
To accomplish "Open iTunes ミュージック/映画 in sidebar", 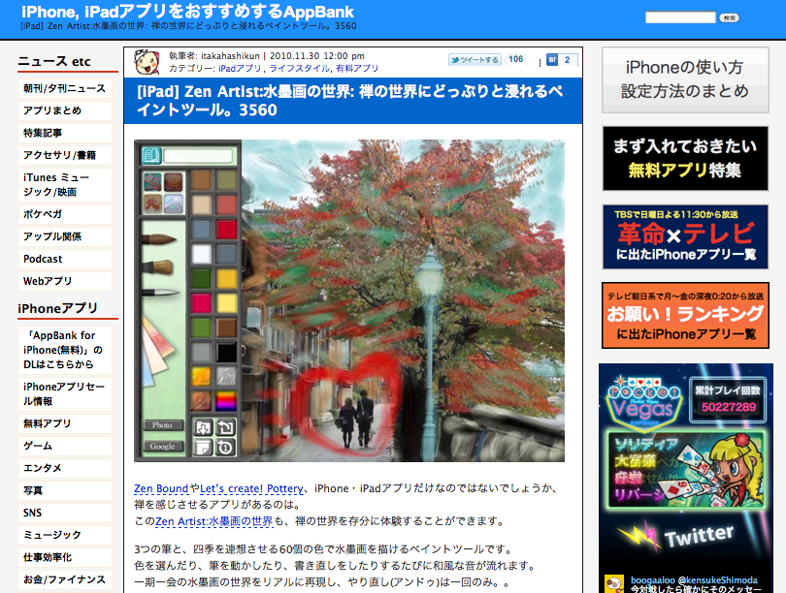I will pyautogui.click(x=65, y=185).
